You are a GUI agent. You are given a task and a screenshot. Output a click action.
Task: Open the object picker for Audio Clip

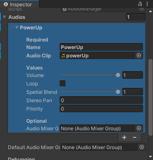pos(139,55)
